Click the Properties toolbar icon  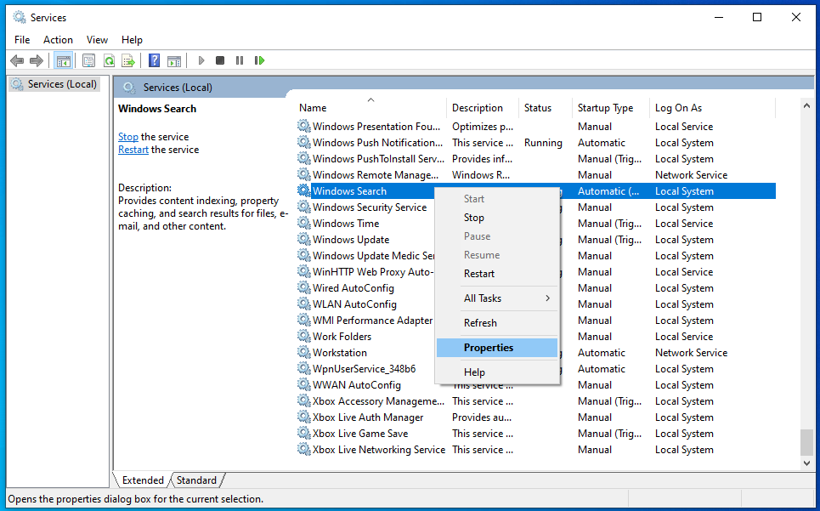coord(89,60)
